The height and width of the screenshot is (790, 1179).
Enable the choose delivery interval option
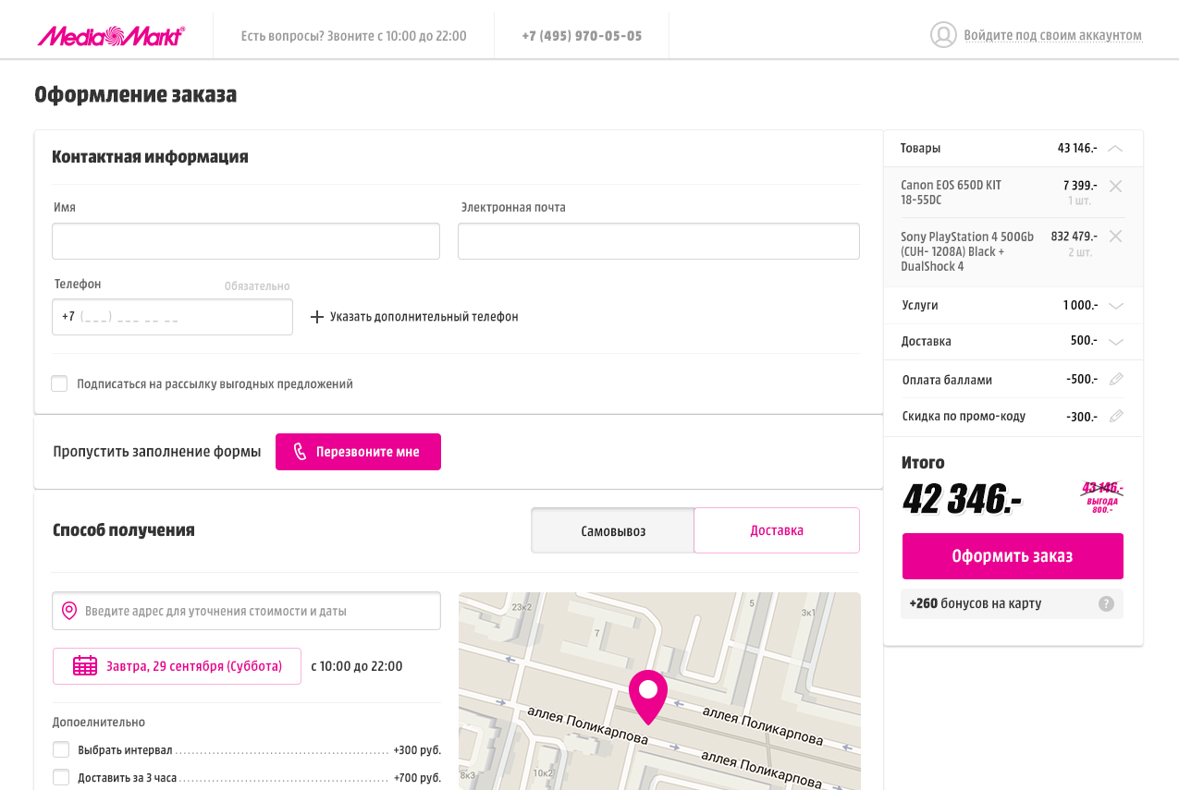(x=61, y=749)
